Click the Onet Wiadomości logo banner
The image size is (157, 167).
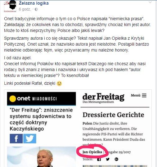click(41, 99)
